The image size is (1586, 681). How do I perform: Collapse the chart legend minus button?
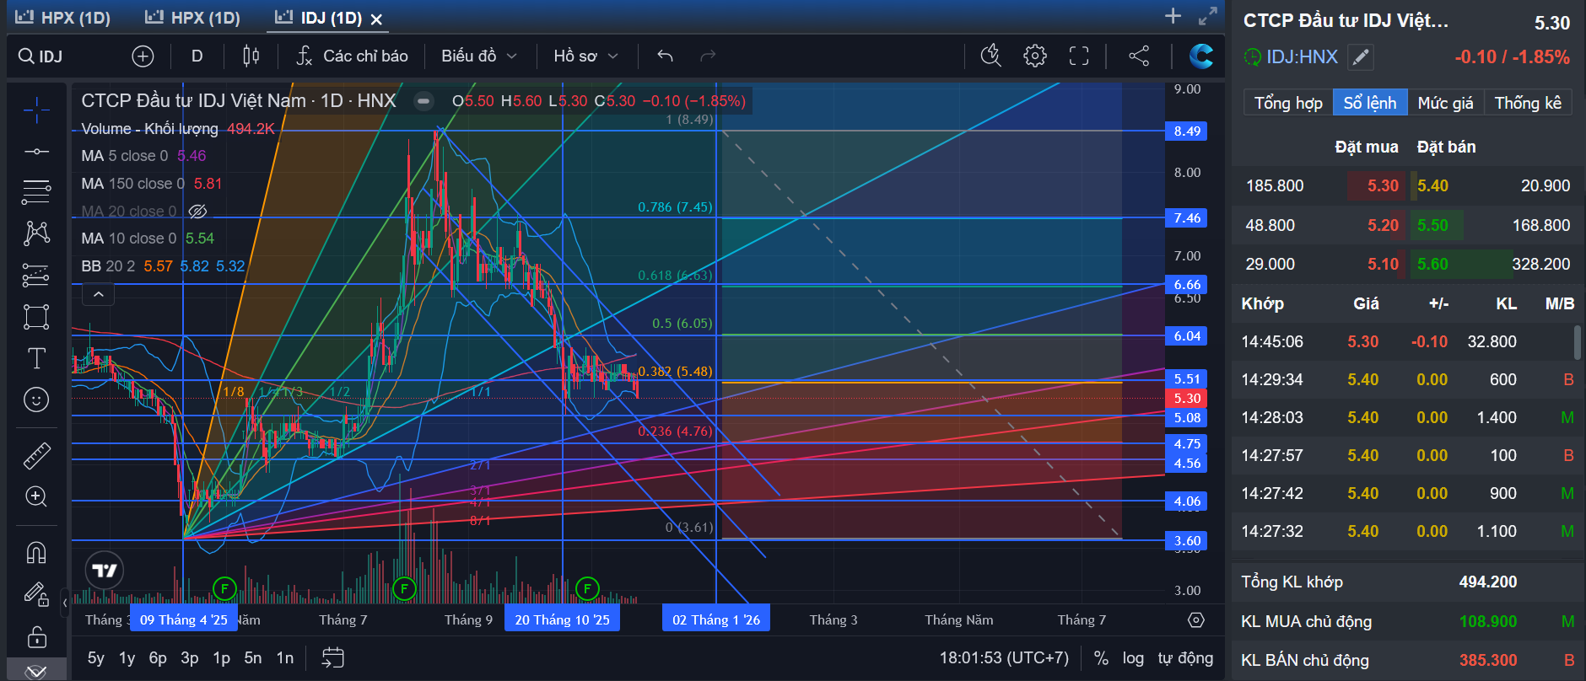[x=423, y=101]
